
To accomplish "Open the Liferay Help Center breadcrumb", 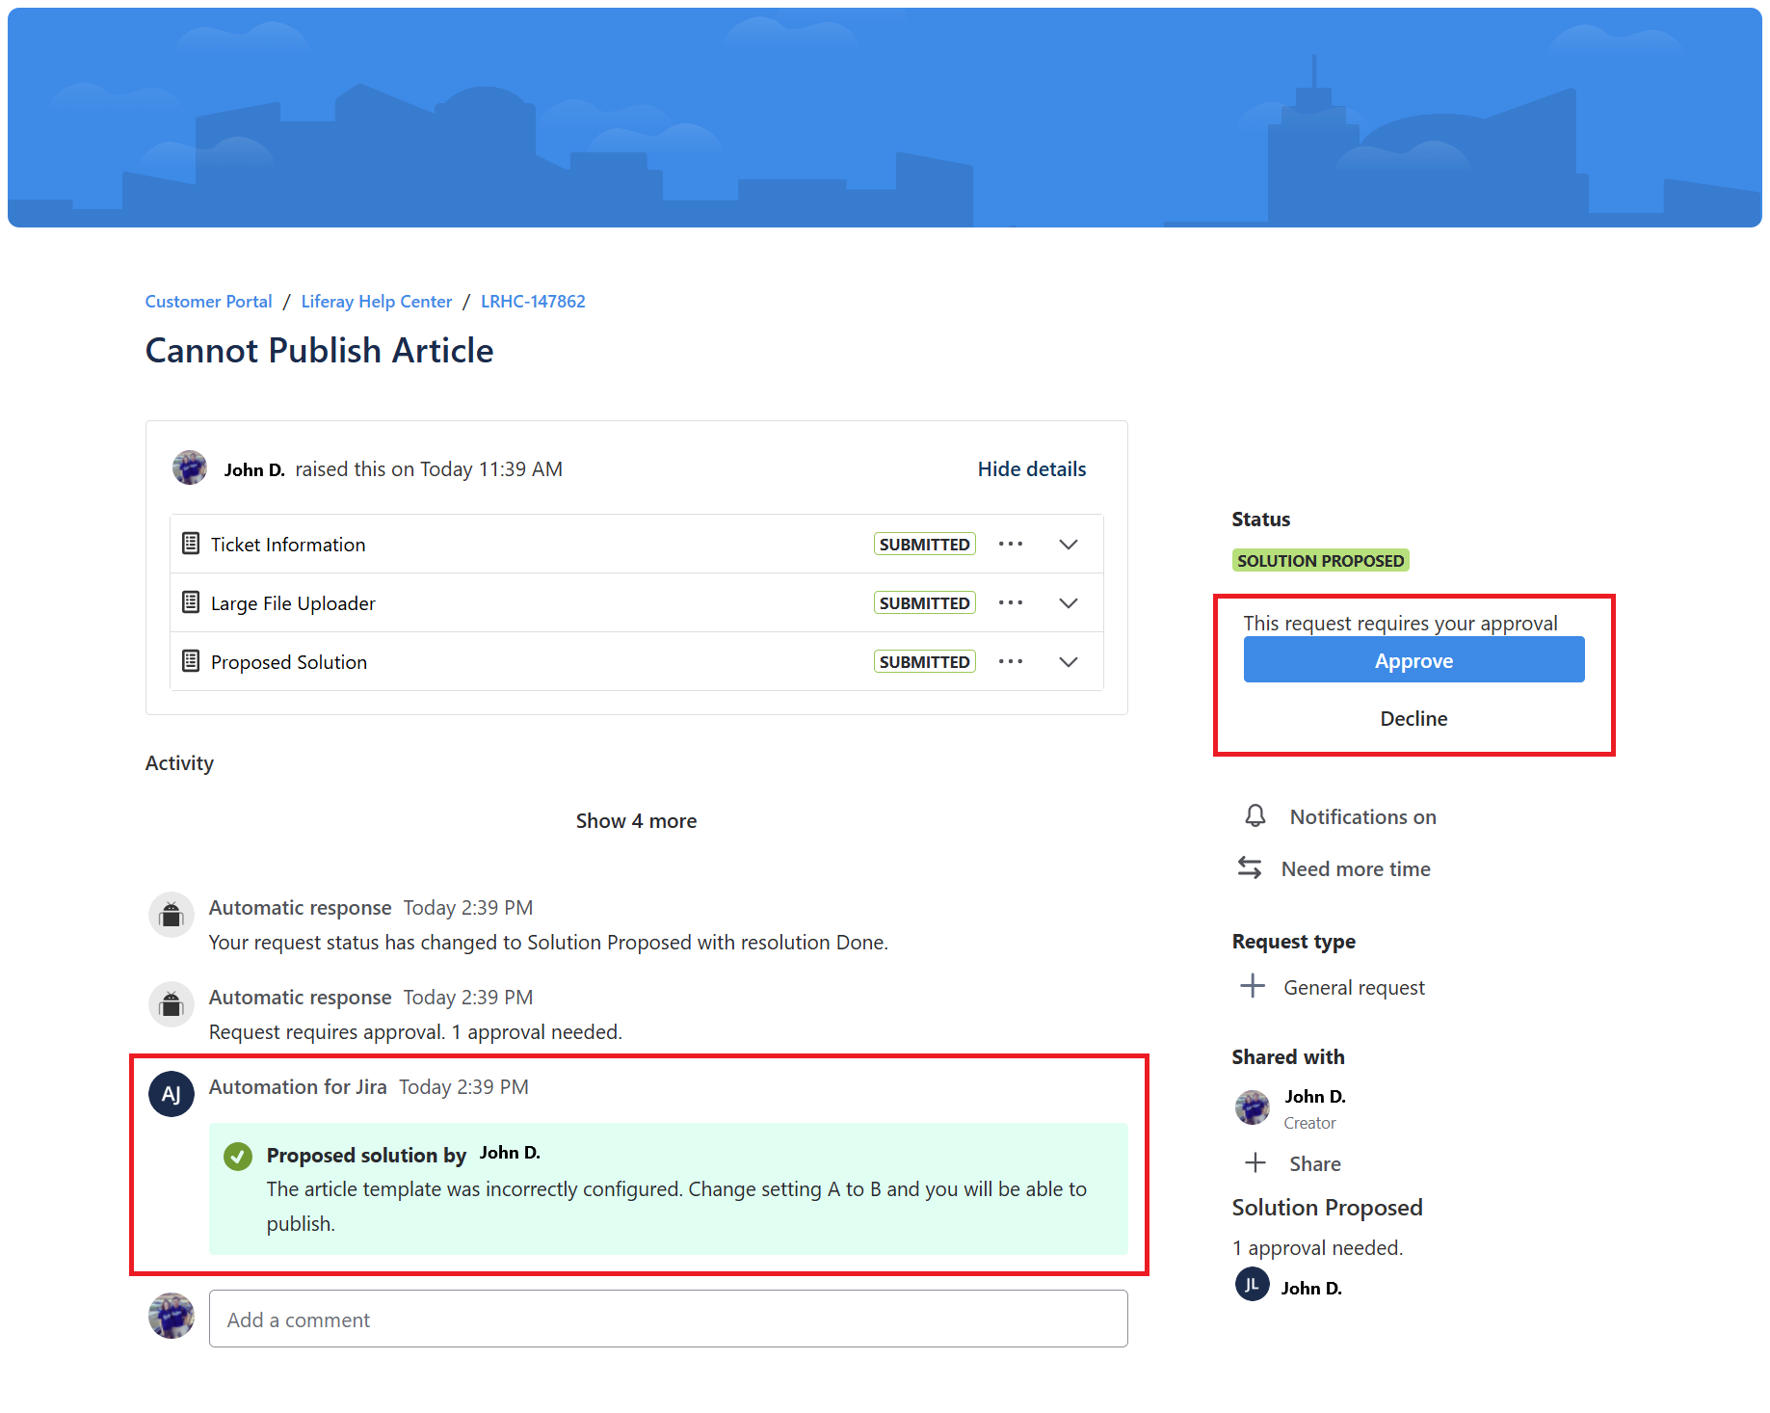I will (x=376, y=302).
